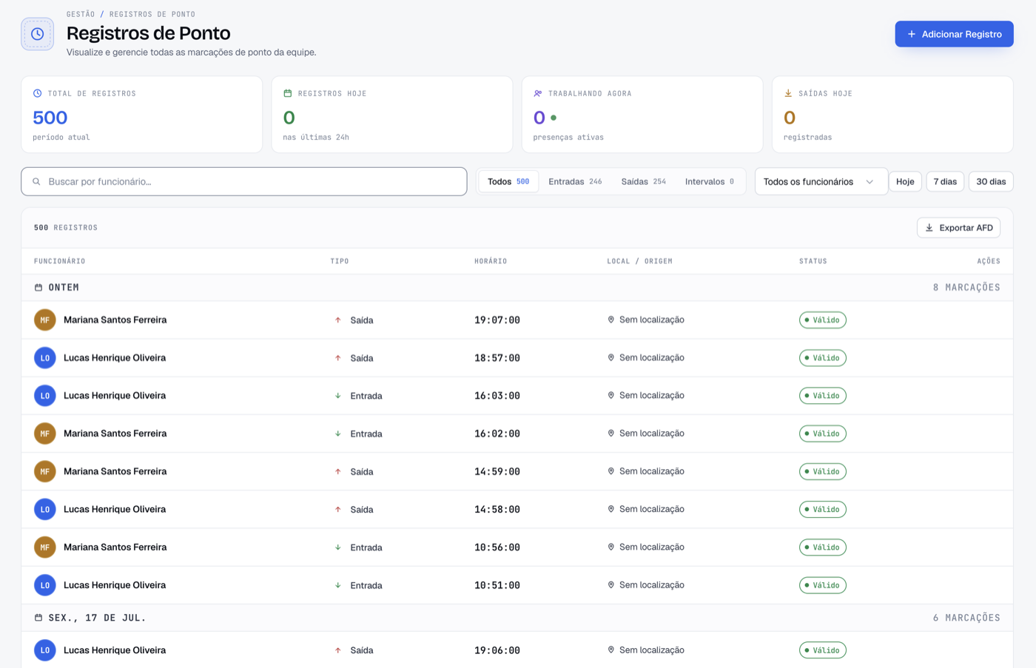The image size is (1036, 668).
Task: Click MF avatar in the 10:56:00 row
Action: [45, 547]
